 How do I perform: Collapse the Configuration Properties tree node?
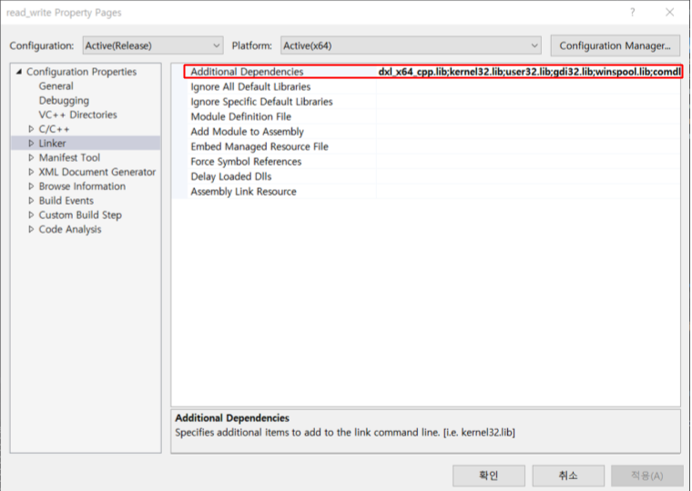(18, 72)
